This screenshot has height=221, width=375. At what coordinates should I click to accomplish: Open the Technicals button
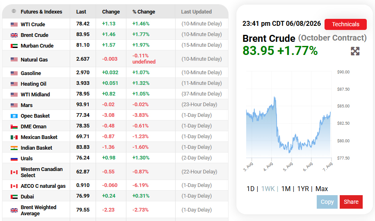coord(345,24)
